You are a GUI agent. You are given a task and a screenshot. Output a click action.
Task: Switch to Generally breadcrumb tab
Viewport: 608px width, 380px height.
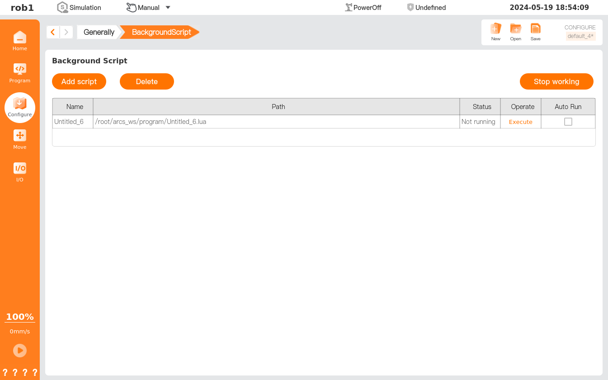99,32
